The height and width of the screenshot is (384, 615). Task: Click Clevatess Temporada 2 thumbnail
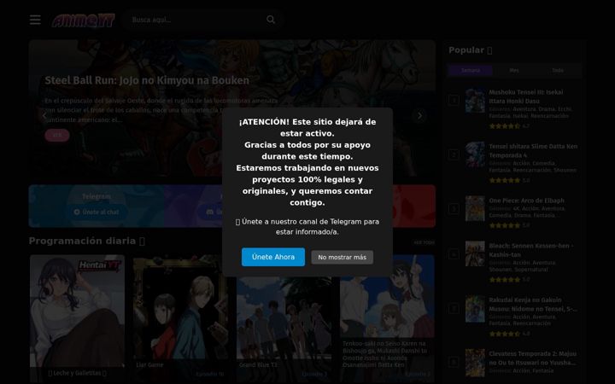coord(475,363)
